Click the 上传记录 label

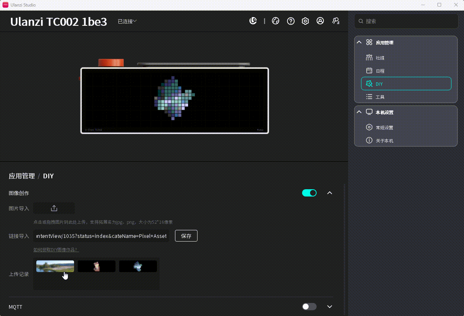coord(19,274)
